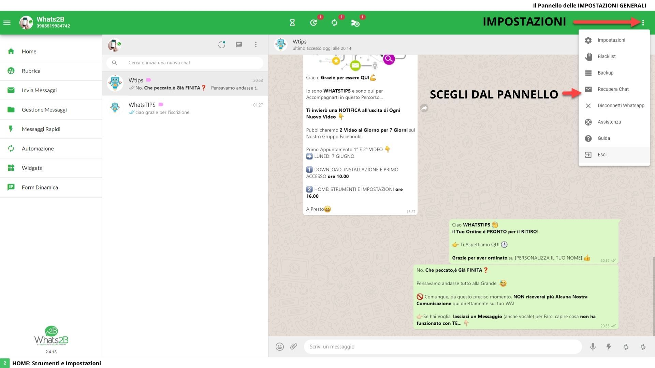The height and width of the screenshot is (368, 655).
Task: Click the microphone voice message icon
Action: tap(593, 347)
